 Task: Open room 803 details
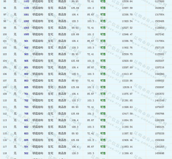tap(26, 81)
